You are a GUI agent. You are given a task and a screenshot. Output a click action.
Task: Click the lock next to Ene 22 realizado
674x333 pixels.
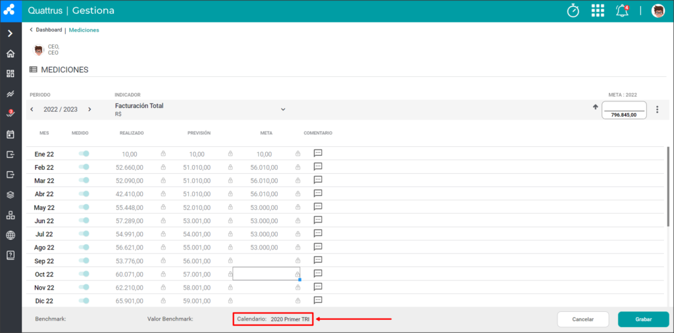163,153
